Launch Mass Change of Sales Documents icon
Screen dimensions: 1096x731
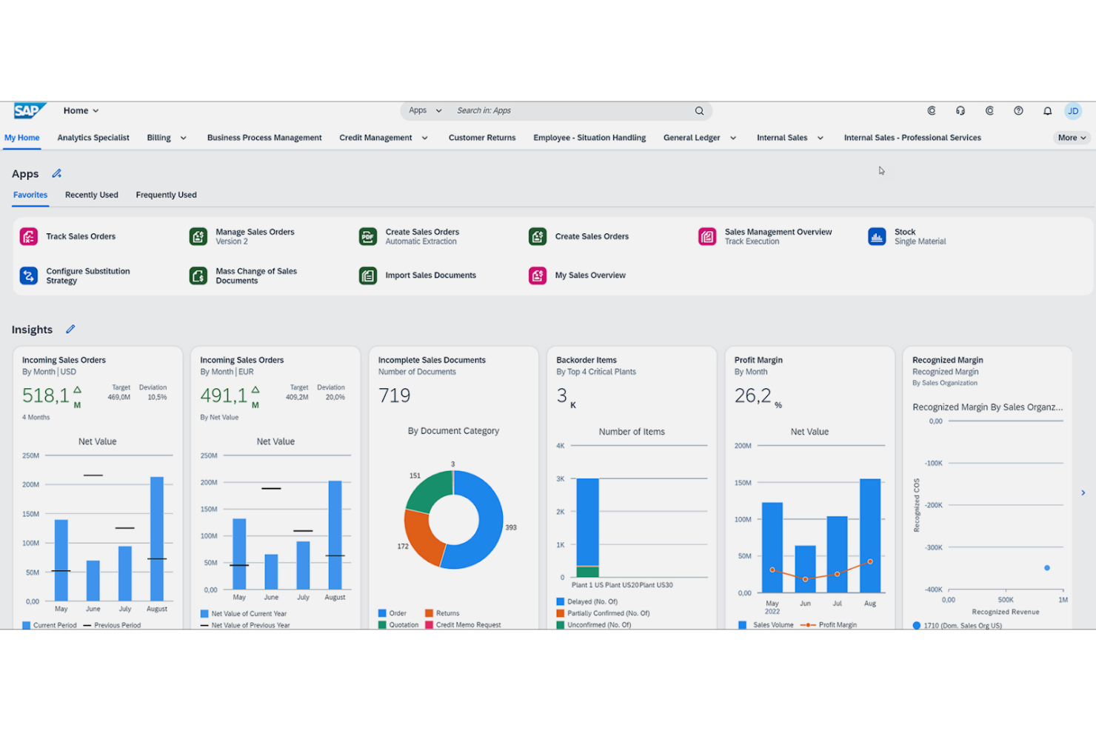click(198, 276)
